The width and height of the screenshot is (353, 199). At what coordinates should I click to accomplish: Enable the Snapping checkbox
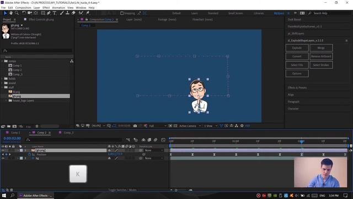122,13
